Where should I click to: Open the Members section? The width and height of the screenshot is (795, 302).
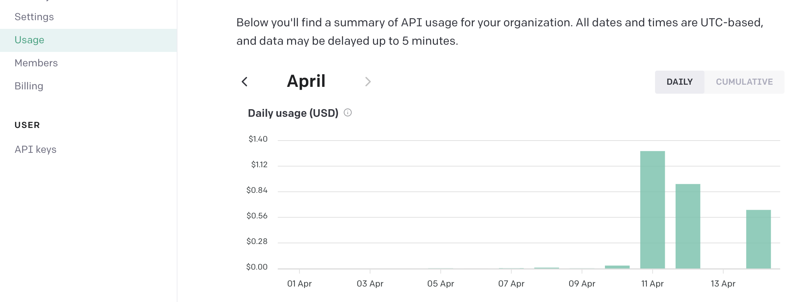(36, 63)
